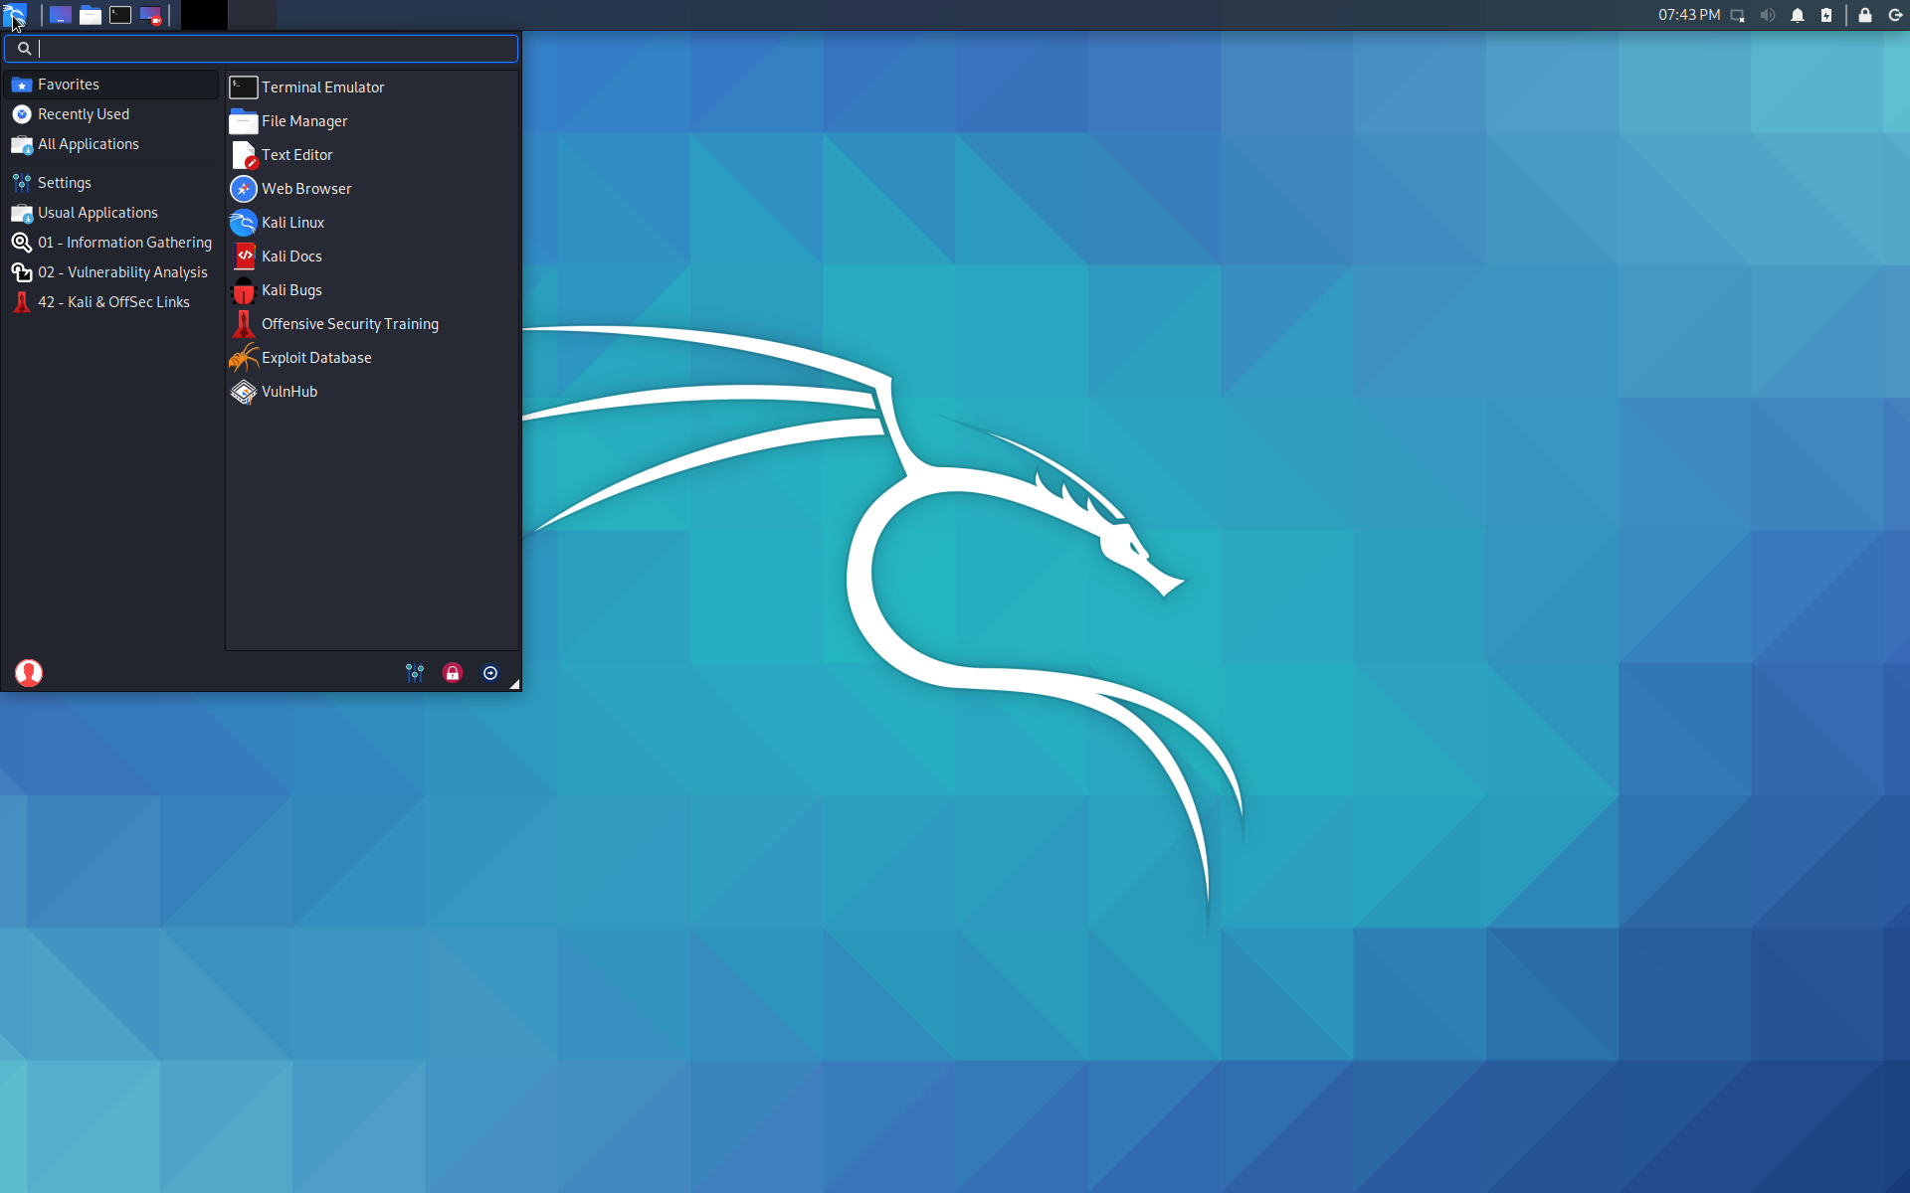Click the power manager battery icon
1910x1193 pixels.
tap(1826, 15)
